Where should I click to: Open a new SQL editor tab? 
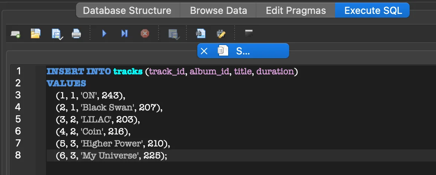click(x=15, y=34)
